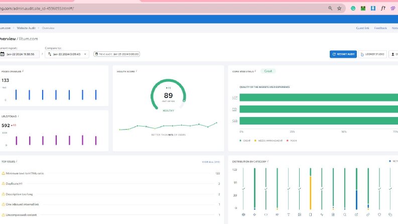Click the CLS metric label

point(235,121)
